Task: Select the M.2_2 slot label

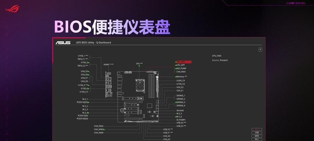Action: (x=85, y=106)
